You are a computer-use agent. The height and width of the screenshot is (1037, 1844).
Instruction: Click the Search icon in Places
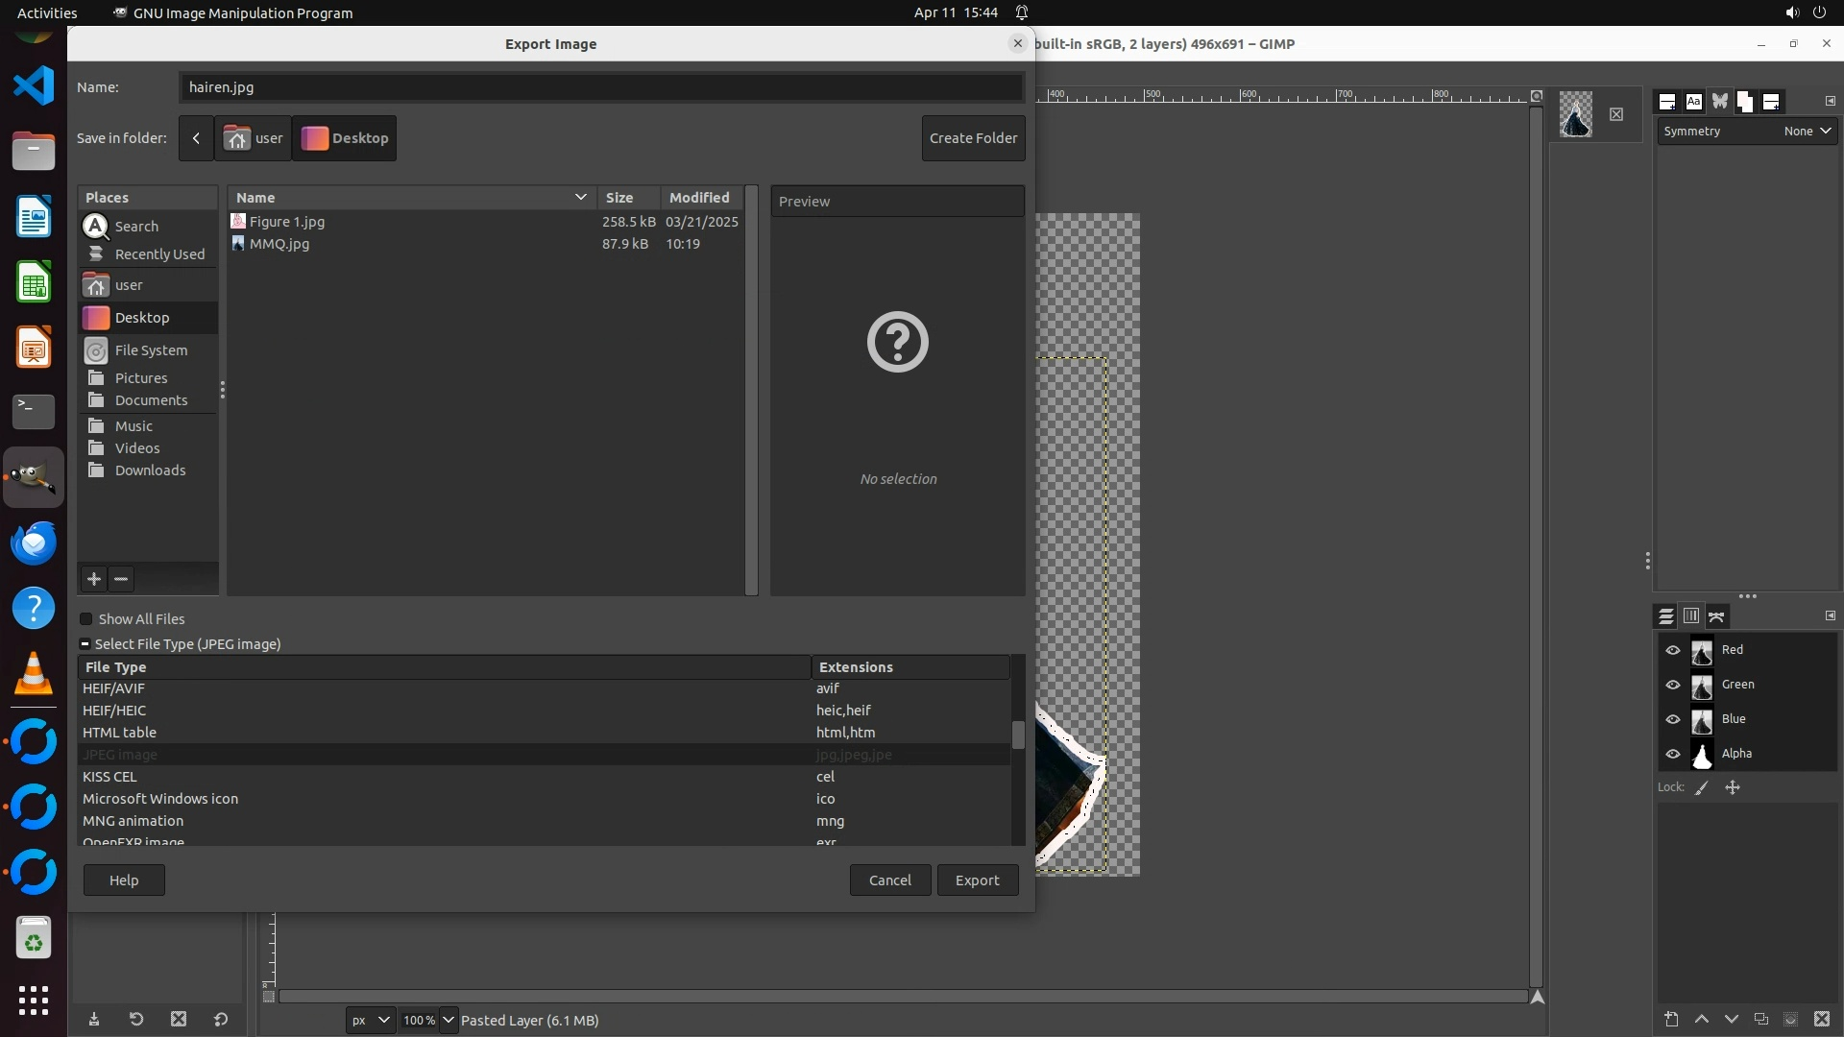click(x=96, y=227)
